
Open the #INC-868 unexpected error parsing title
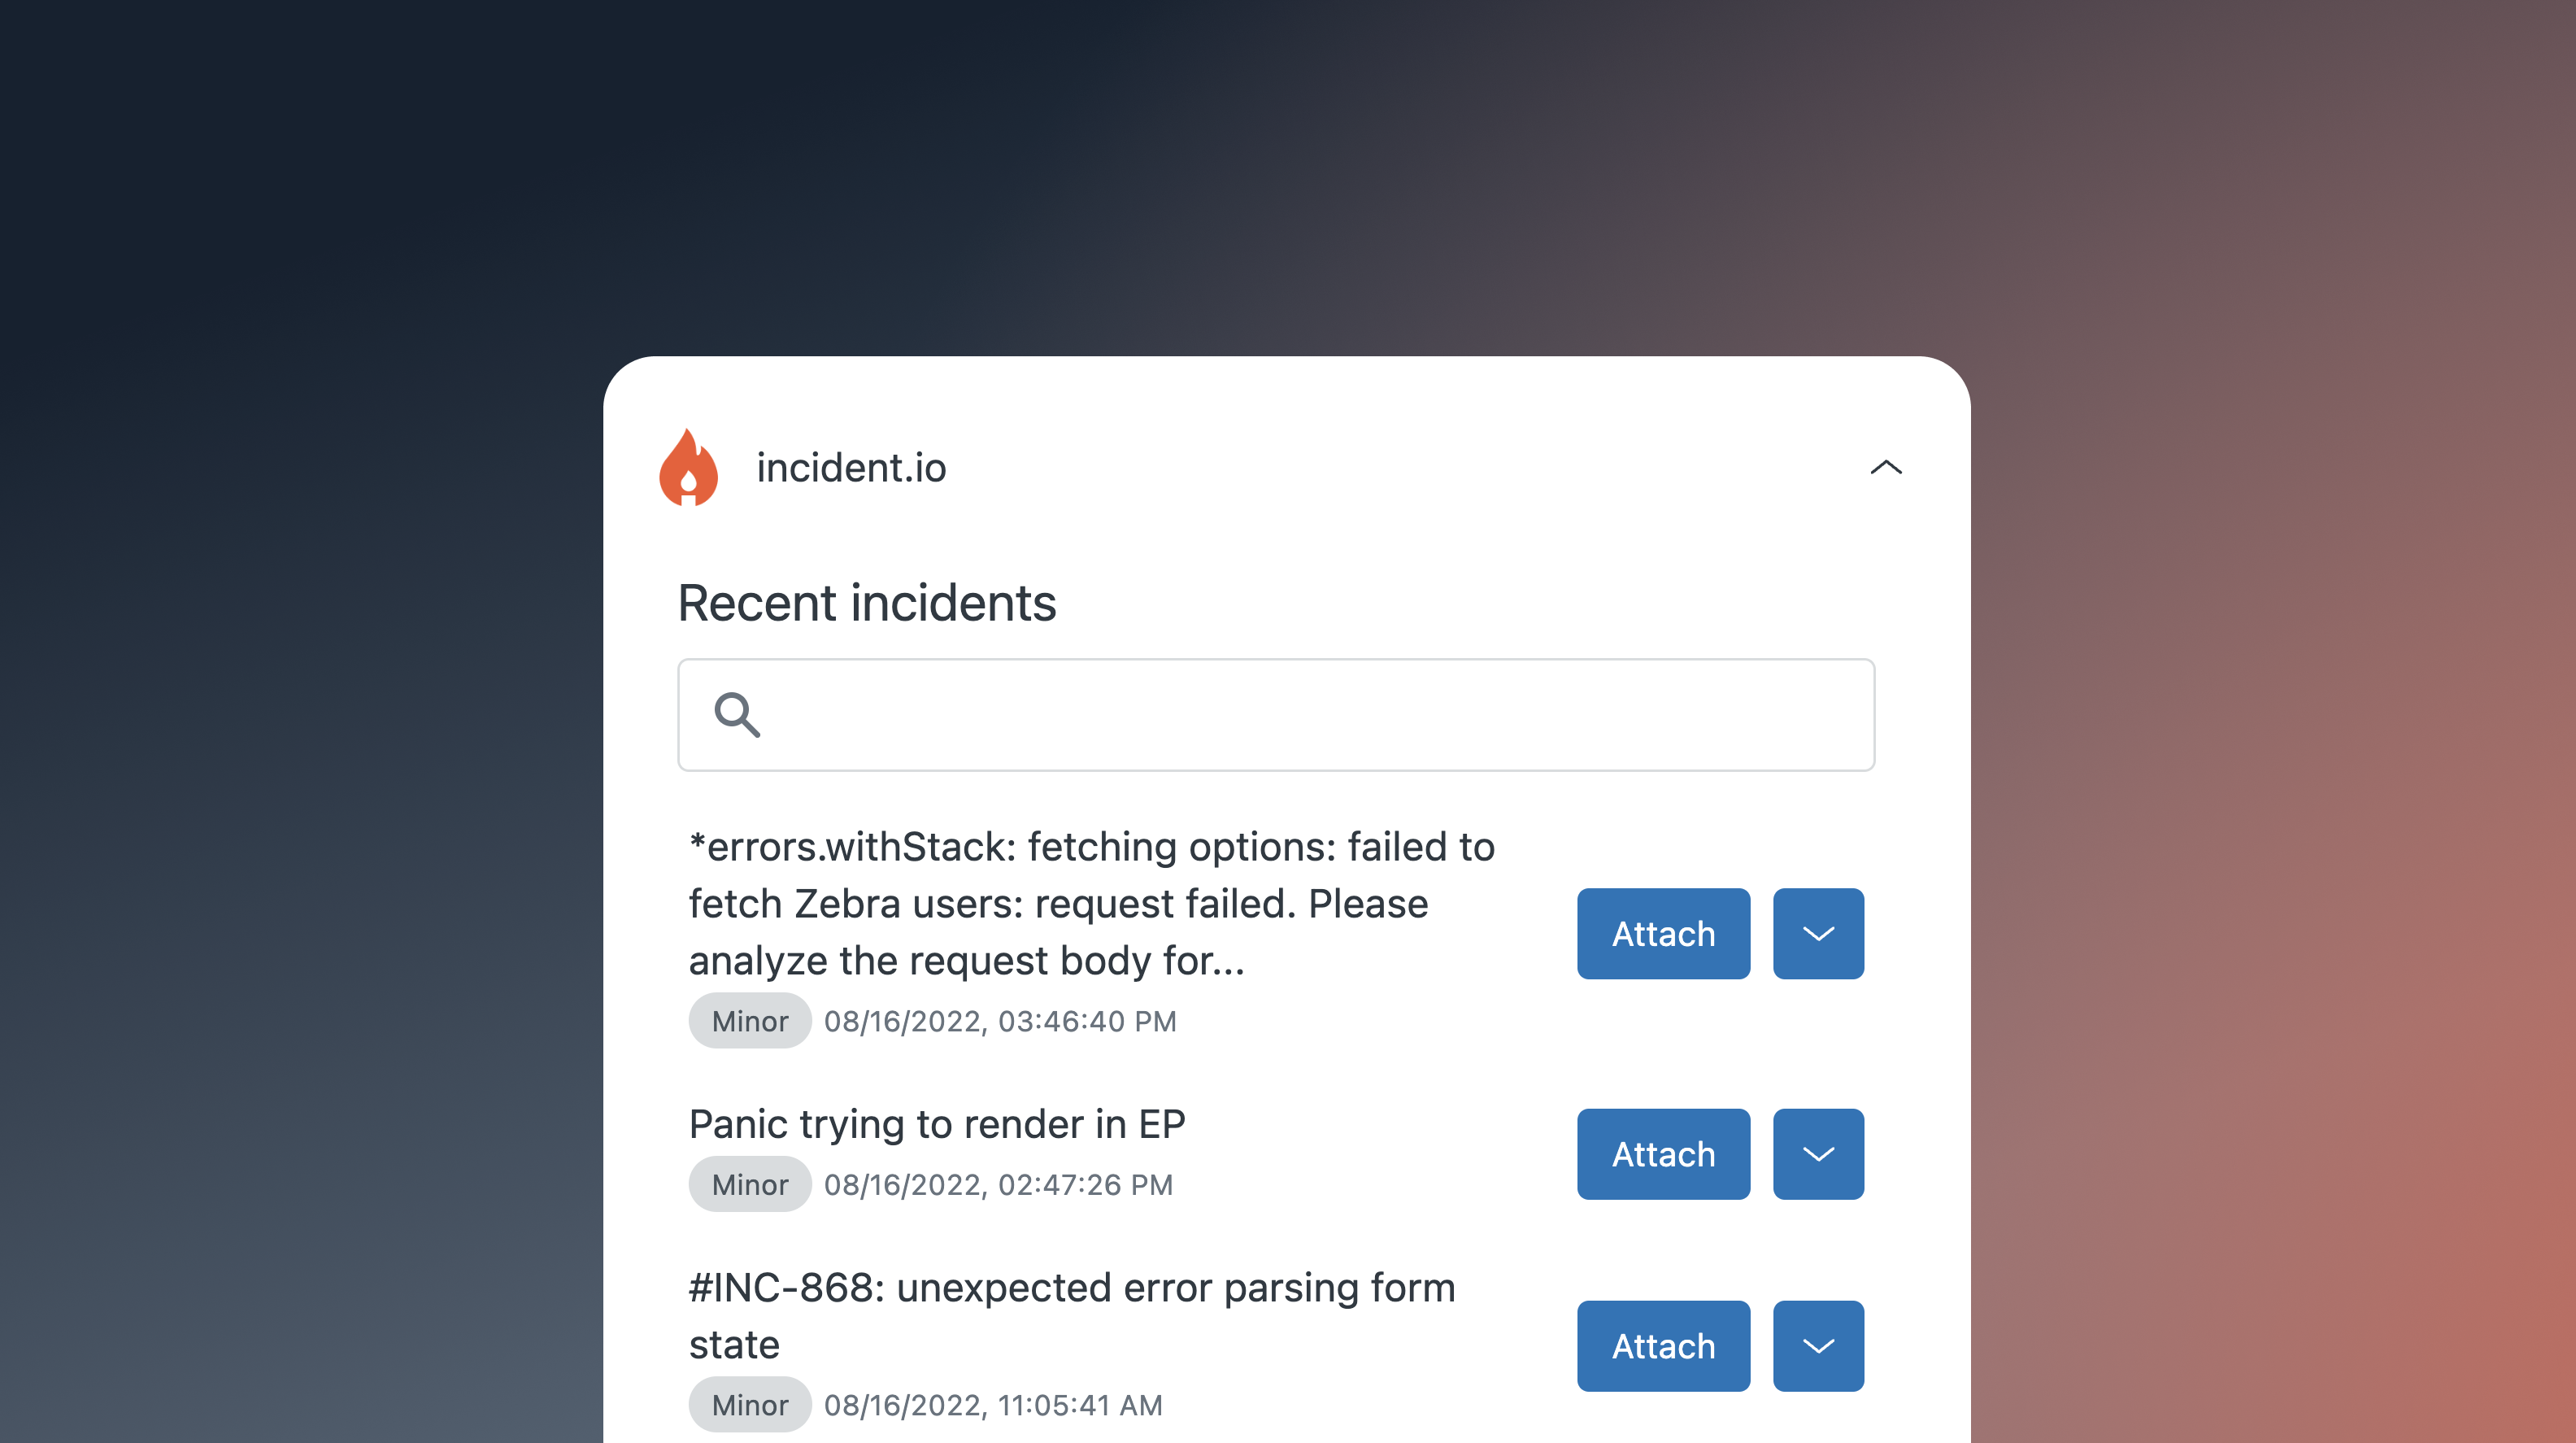1072,1316
